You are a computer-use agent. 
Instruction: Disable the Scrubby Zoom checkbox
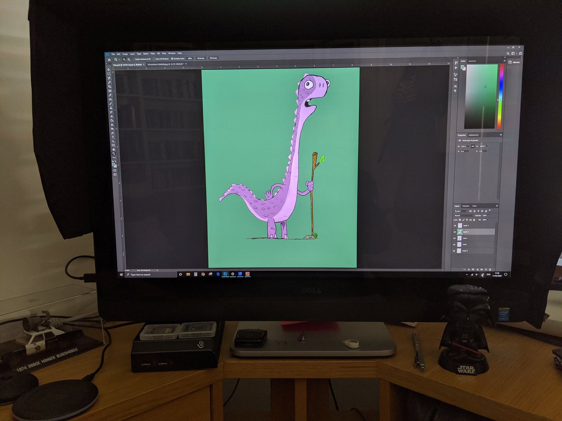(x=172, y=58)
